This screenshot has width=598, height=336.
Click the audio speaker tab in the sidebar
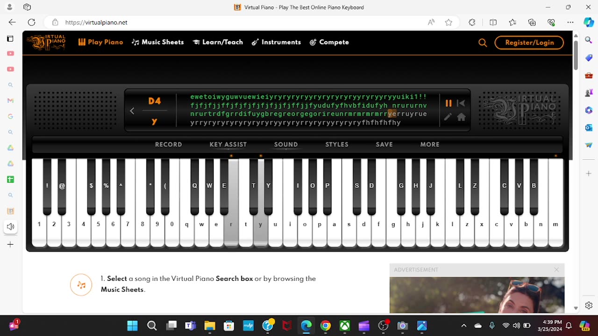point(10,226)
